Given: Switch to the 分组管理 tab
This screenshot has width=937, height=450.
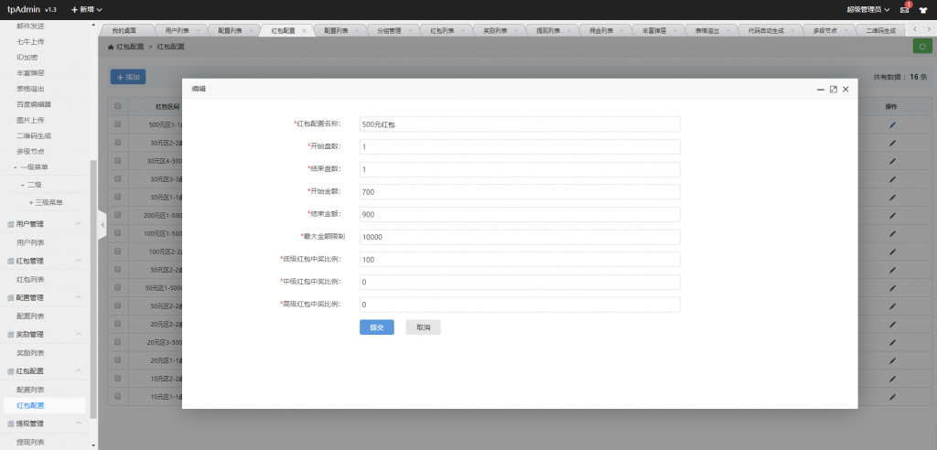Looking at the screenshot, I should (x=388, y=30).
